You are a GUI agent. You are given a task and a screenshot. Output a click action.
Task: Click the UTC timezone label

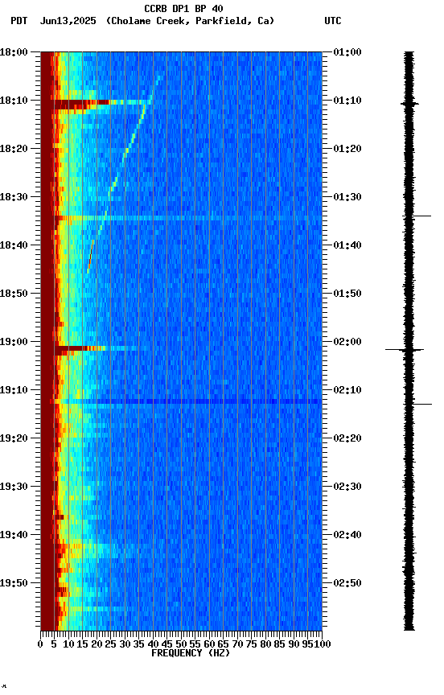pos(333,21)
